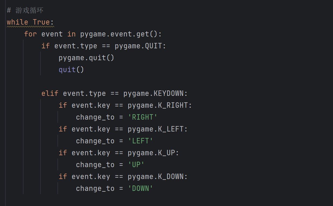Click the pygame.event.get() call
Viewport: 333px width, 206px height.
coord(119,34)
